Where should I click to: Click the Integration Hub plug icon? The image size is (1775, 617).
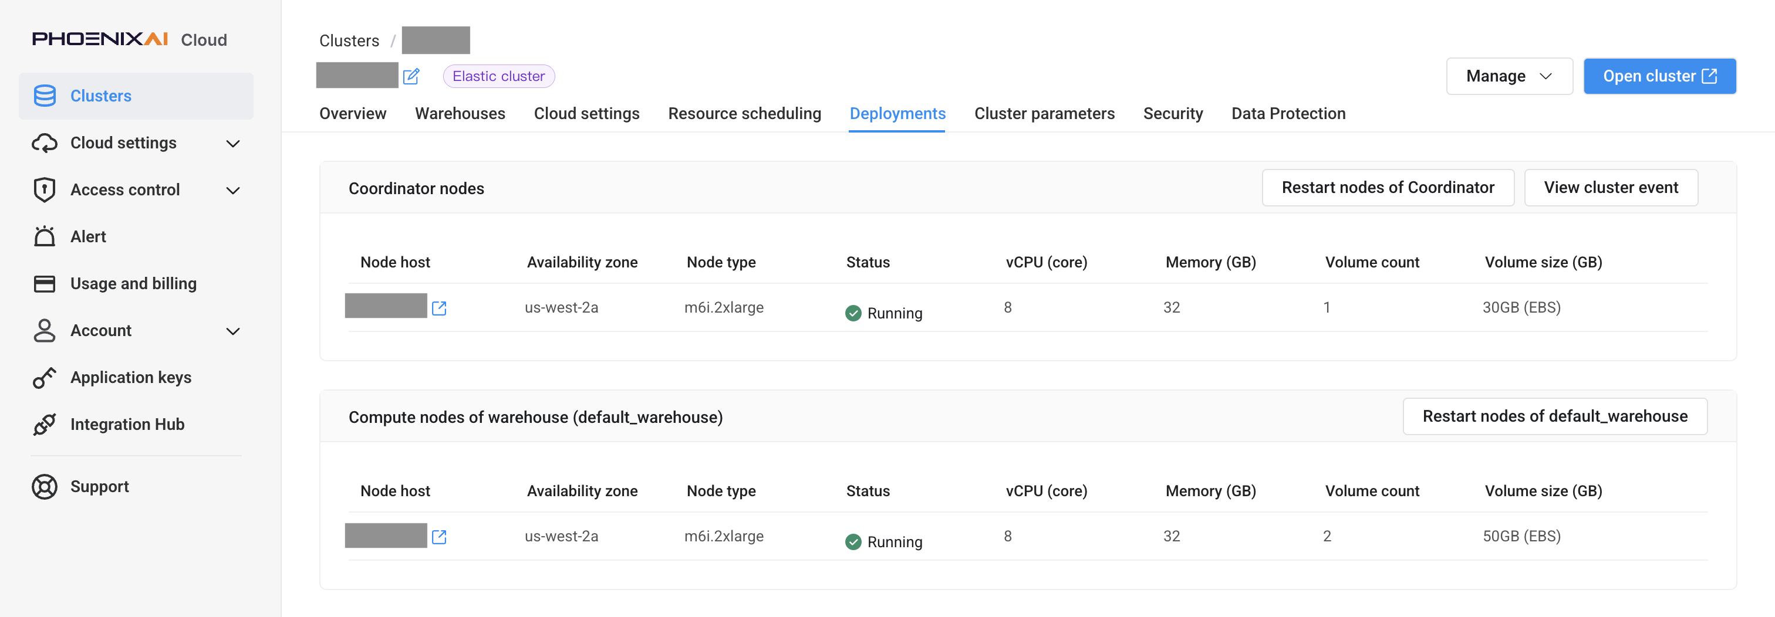(45, 424)
